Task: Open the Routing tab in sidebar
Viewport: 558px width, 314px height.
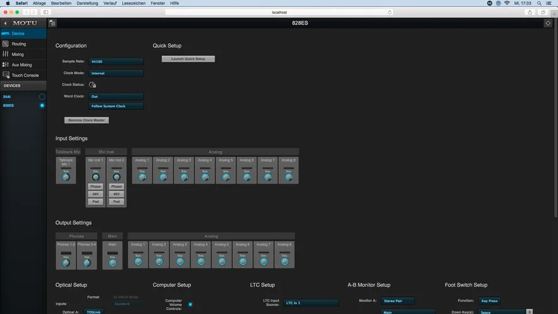Action: coord(19,44)
